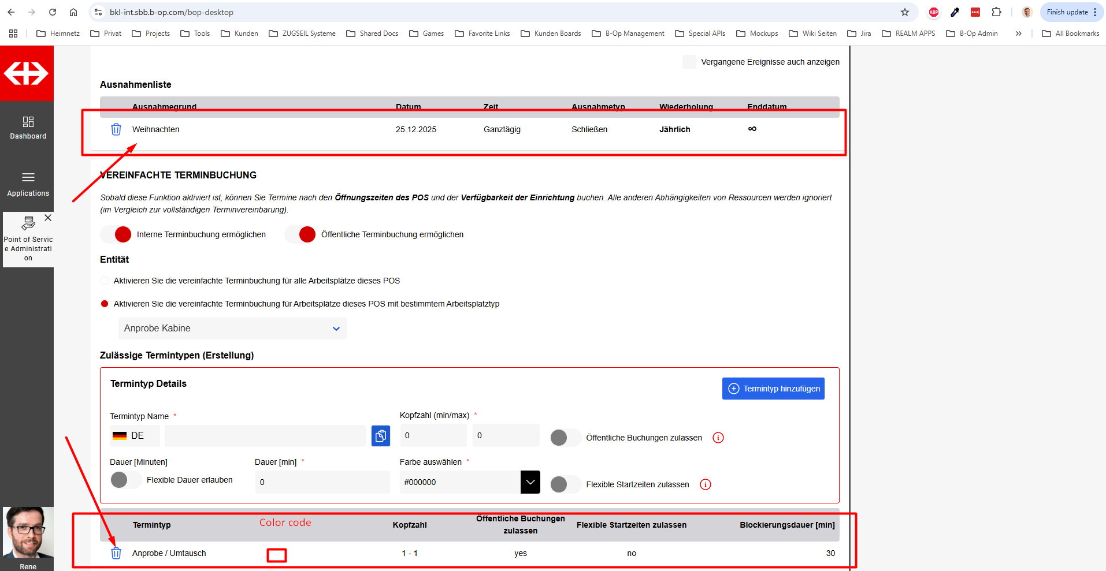Viewport: 1106px width, 571px height.
Task: Toggle Öffentliche Terminbuchung ermöglichen switch
Action: pyautogui.click(x=301, y=234)
